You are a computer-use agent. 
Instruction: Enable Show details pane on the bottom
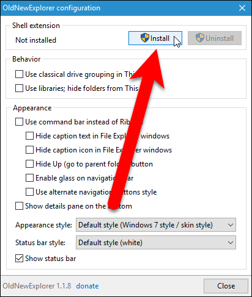(19, 206)
